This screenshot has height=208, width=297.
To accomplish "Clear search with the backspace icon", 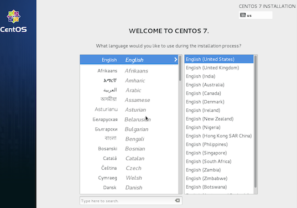I will click(178, 200).
